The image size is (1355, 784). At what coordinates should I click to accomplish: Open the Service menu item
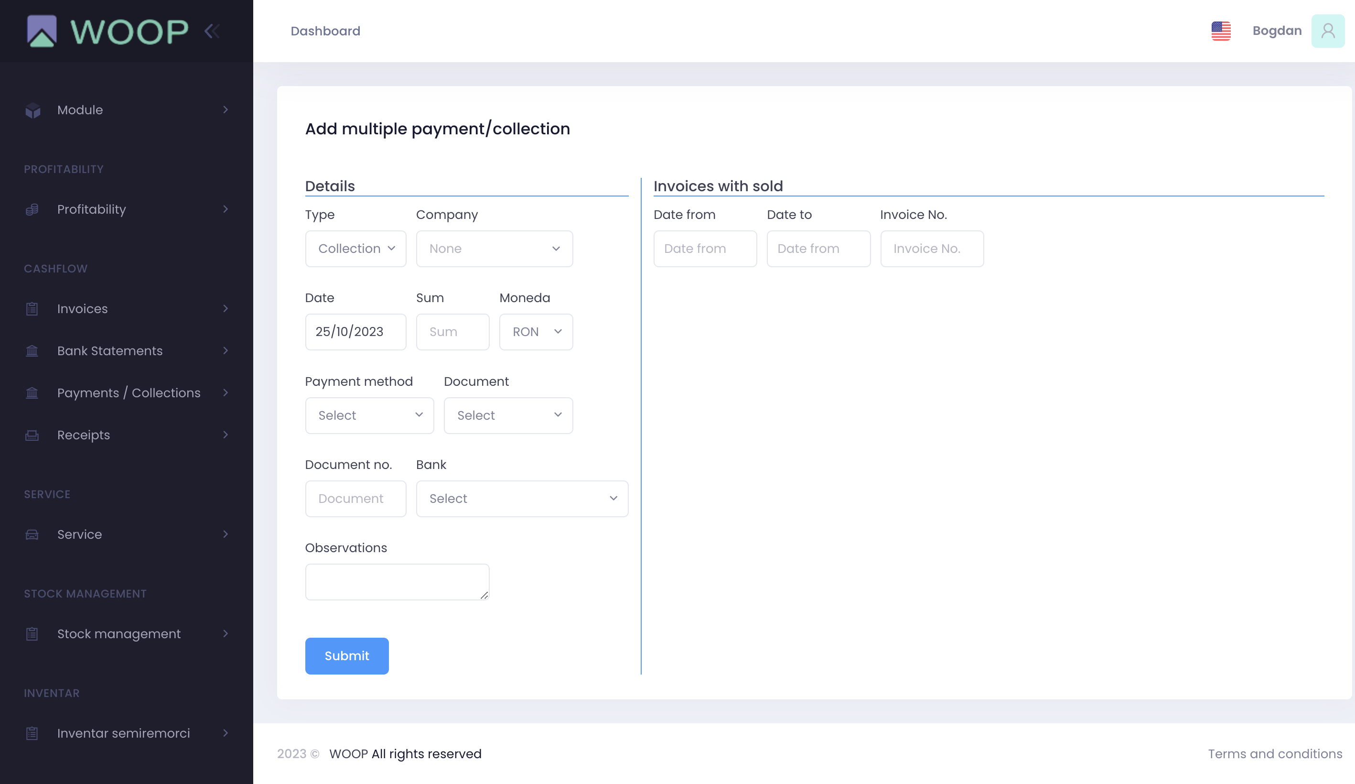pyautogui.click(x=126, y=534)
